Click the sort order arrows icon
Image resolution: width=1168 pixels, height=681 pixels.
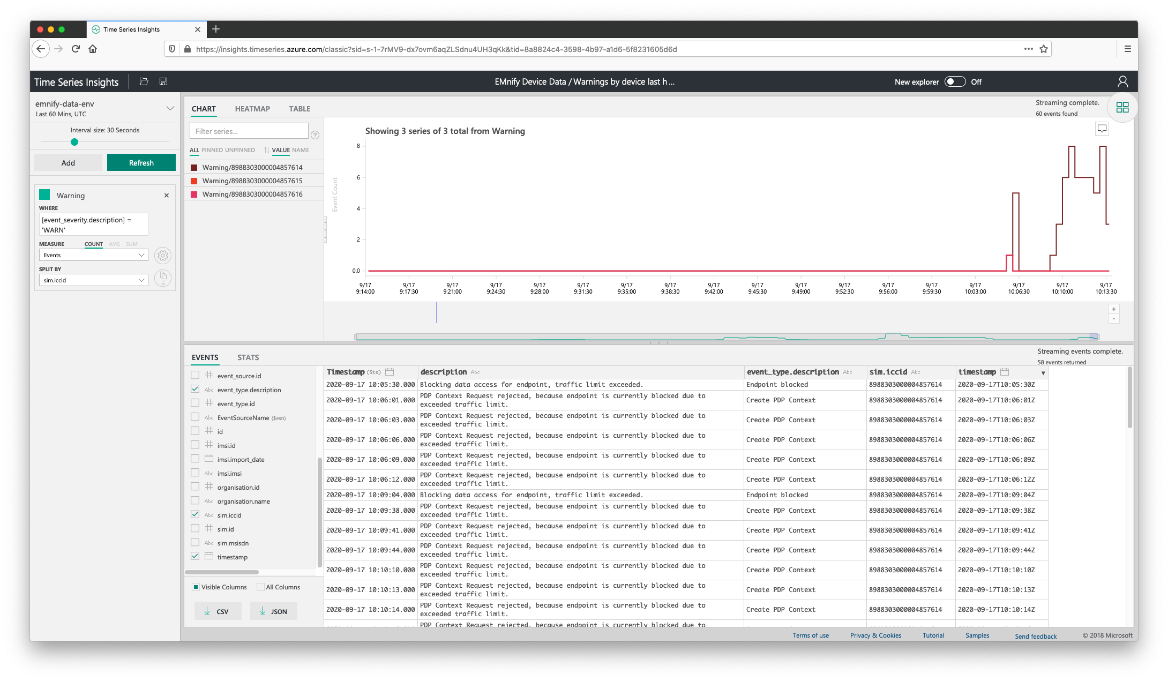[x=266, y=150]
